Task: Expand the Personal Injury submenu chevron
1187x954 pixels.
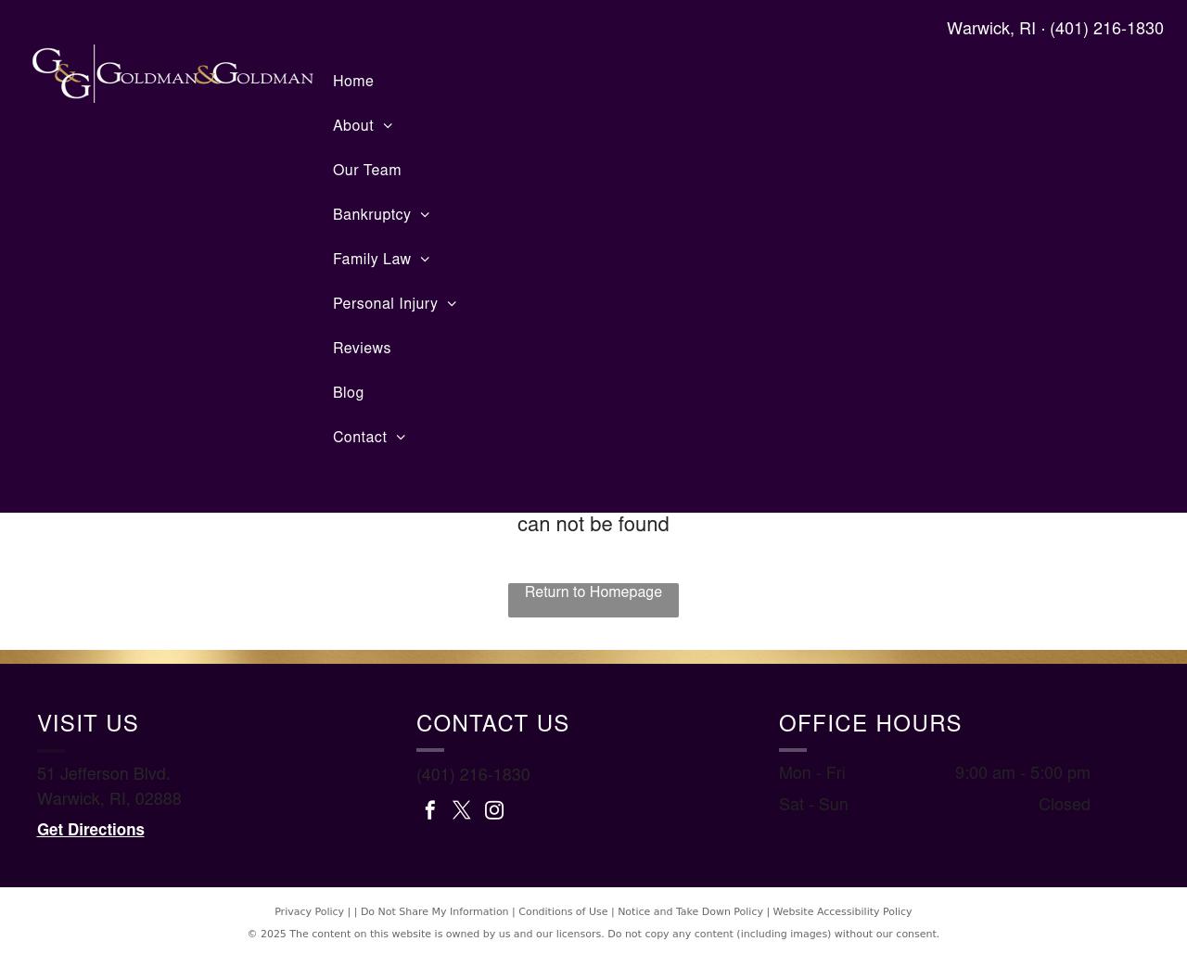Action: pos(452,304)
